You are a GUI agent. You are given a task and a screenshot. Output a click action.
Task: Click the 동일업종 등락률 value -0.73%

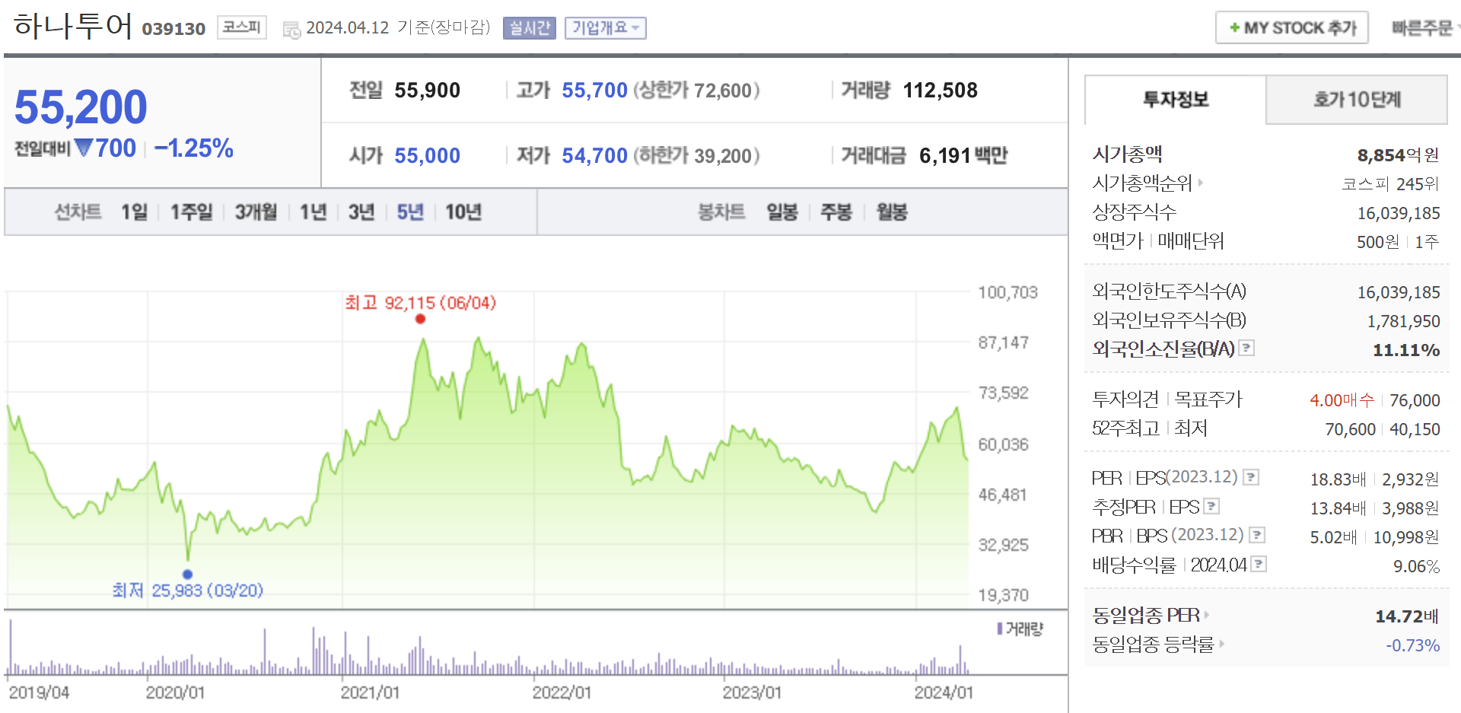(x=1412, y=645)
